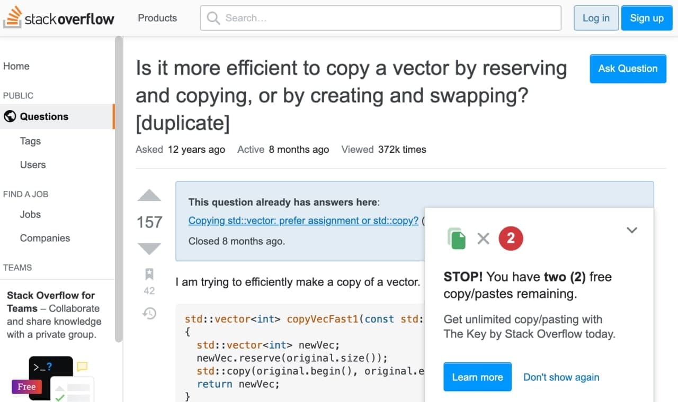Open Companies in the sidebar
Viewport: 678px width, 402px height.
click(x=45, y=238)
